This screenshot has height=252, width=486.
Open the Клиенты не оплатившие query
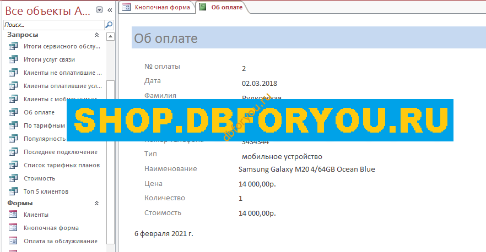click(63, 73)
